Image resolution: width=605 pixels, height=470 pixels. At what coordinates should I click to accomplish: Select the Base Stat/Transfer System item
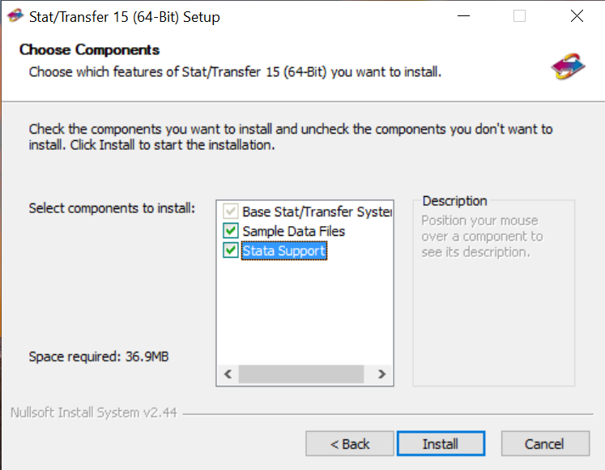pos(317,211)
